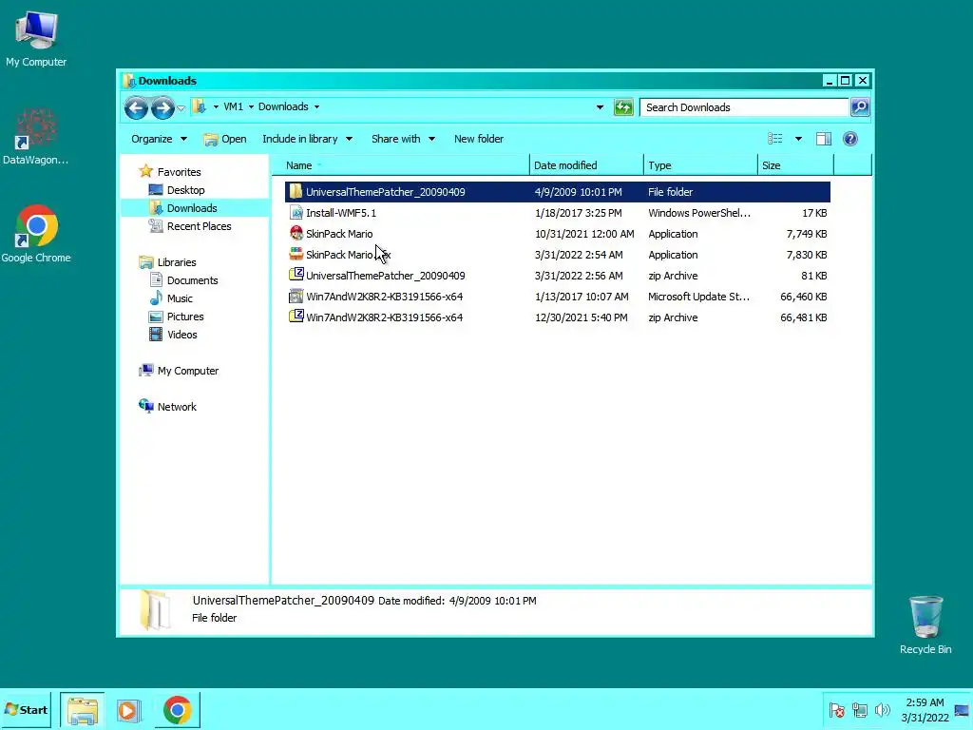This screenshot has width=973, height=730.
Task: Click the volume speaker tray icon
Action: [882, 709]
